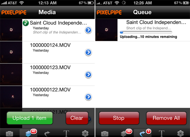Click the Media screen title
The height and width of the screenshot is (137, 190).
[47, 12]
